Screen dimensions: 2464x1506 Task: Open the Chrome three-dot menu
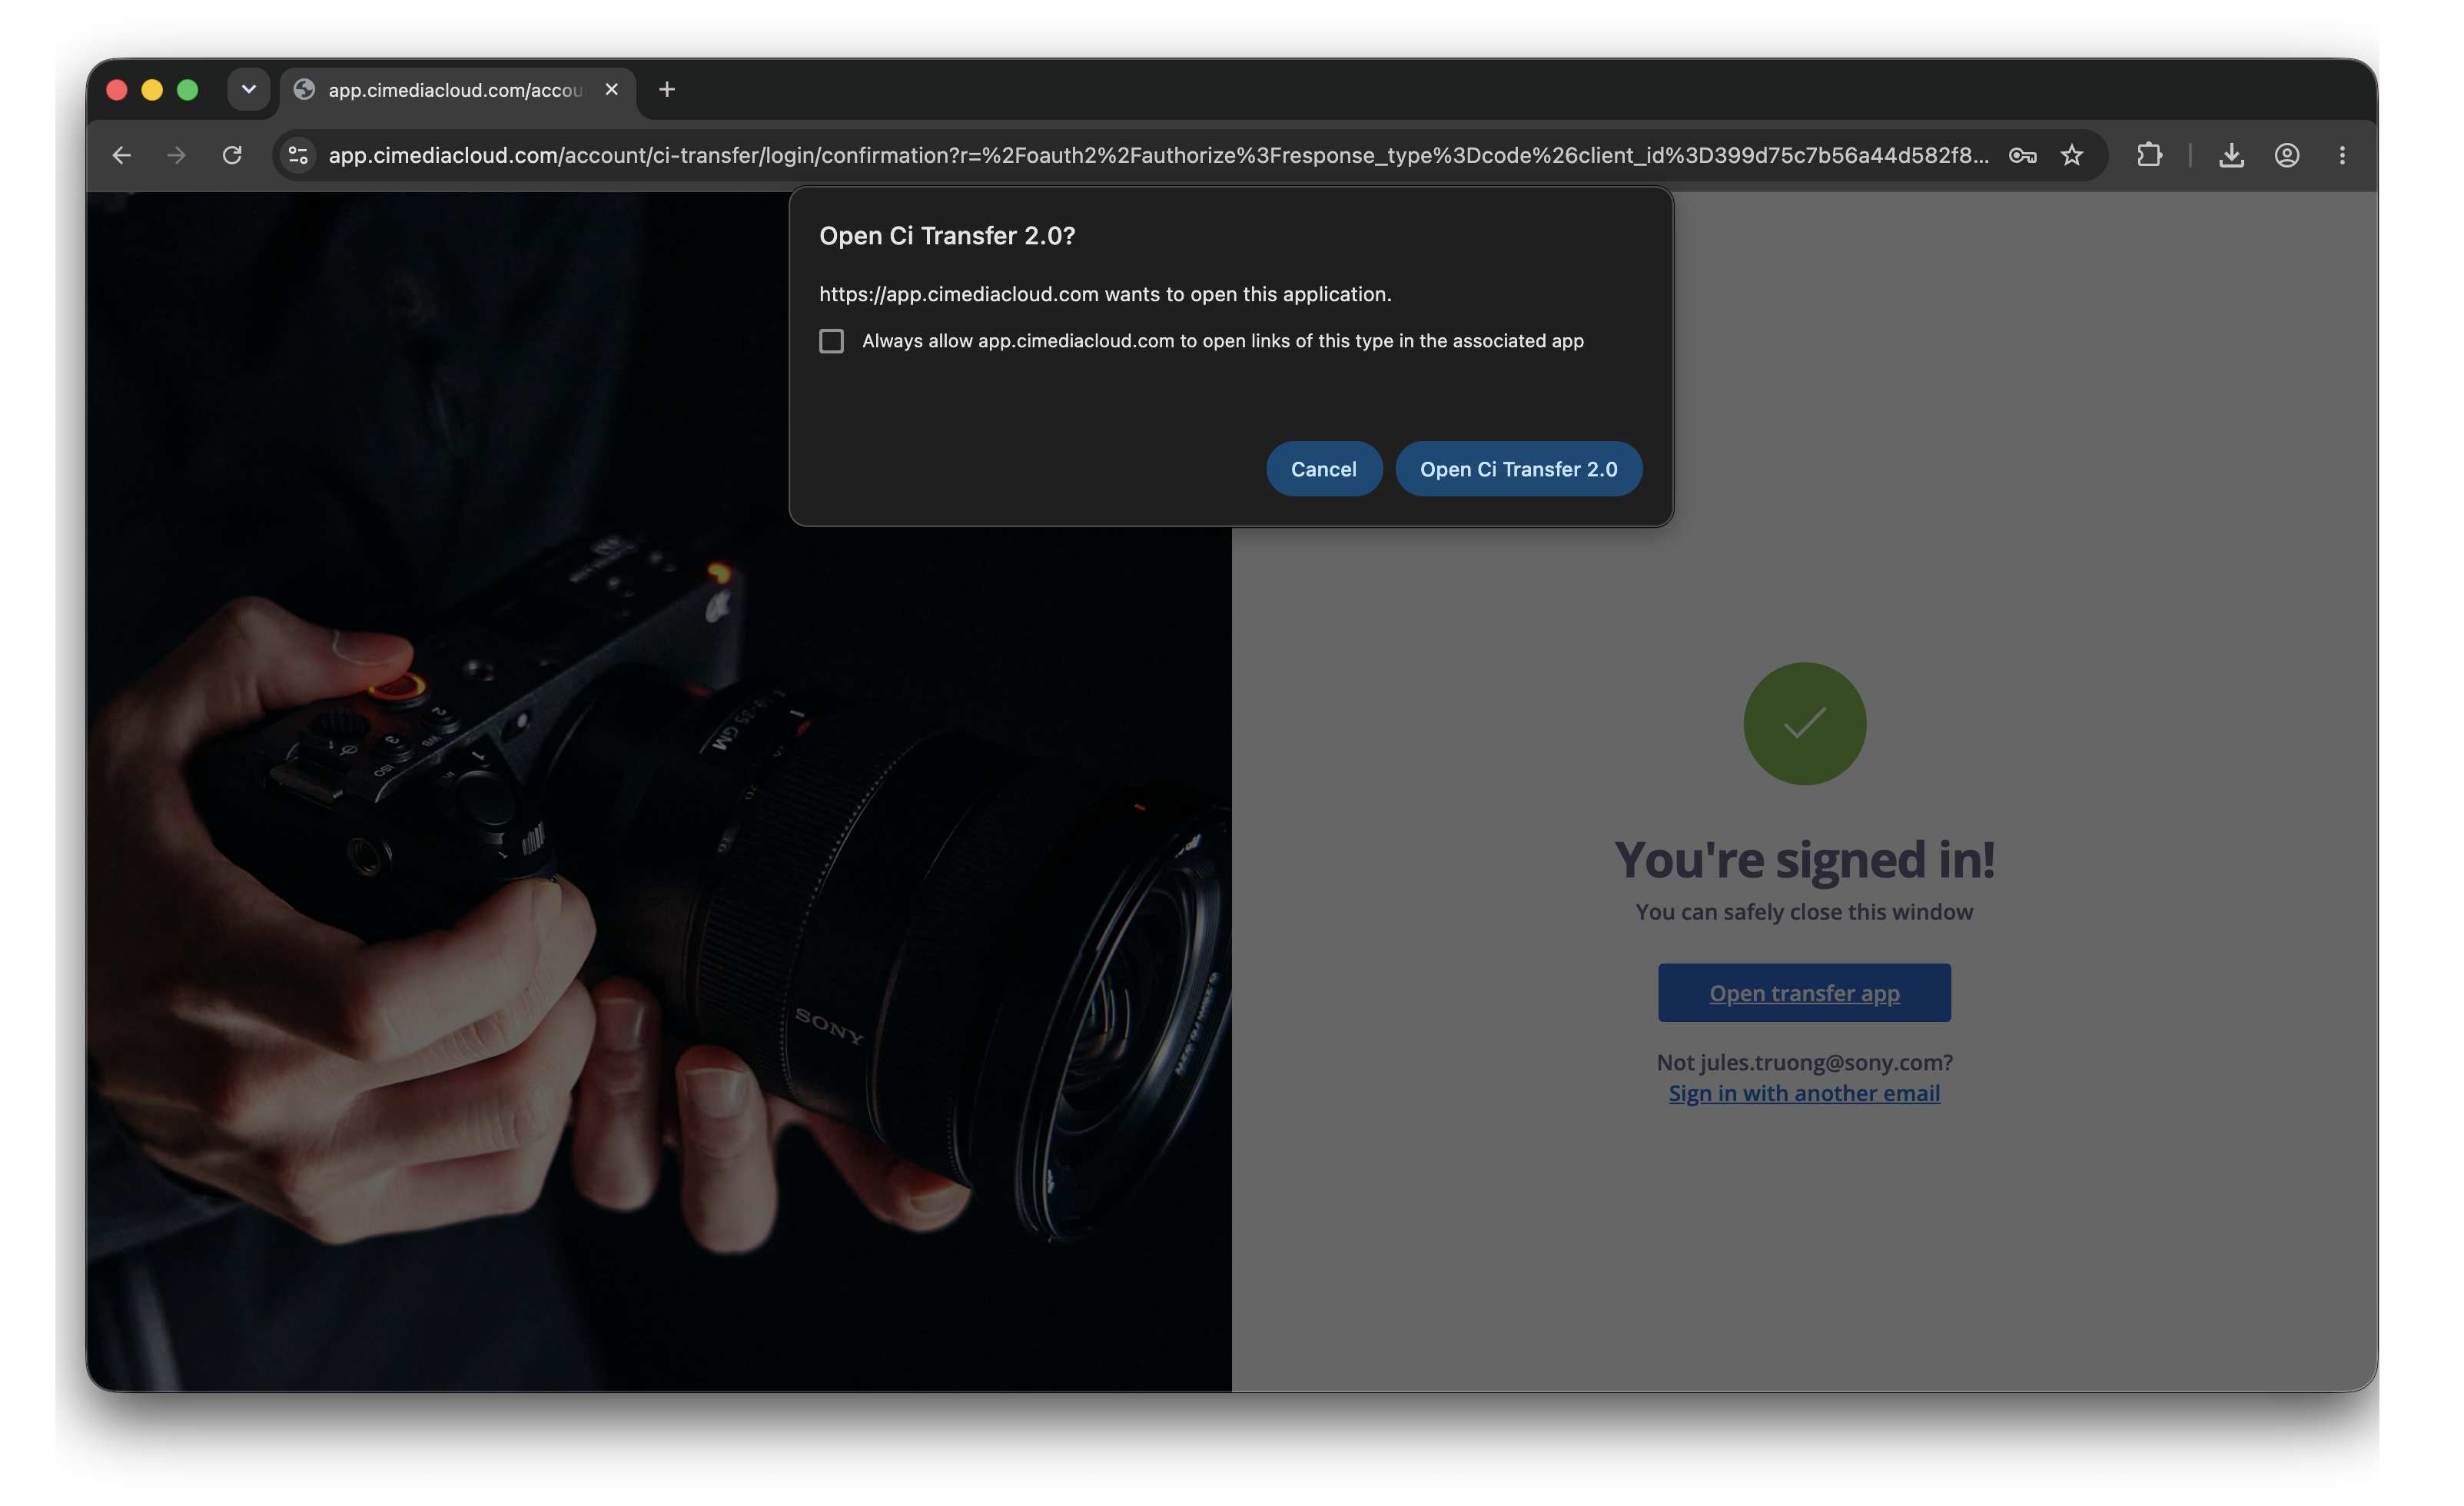click(x=2342, y=156)
